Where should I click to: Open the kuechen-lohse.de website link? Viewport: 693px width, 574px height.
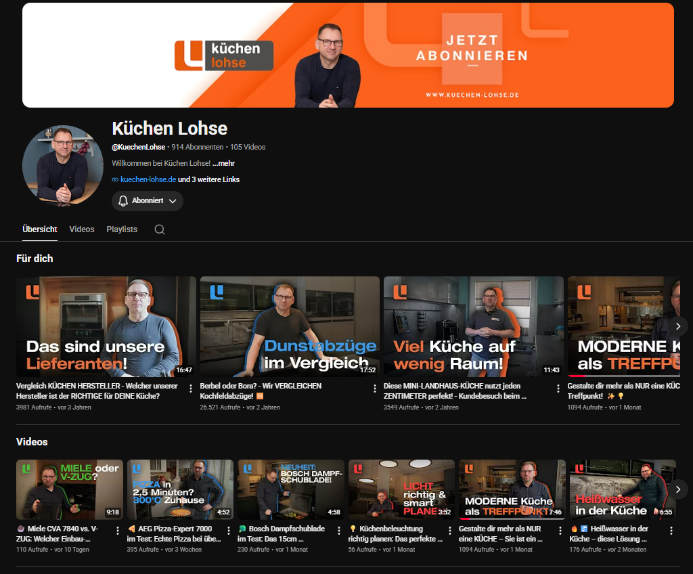(x=148, y=179)
